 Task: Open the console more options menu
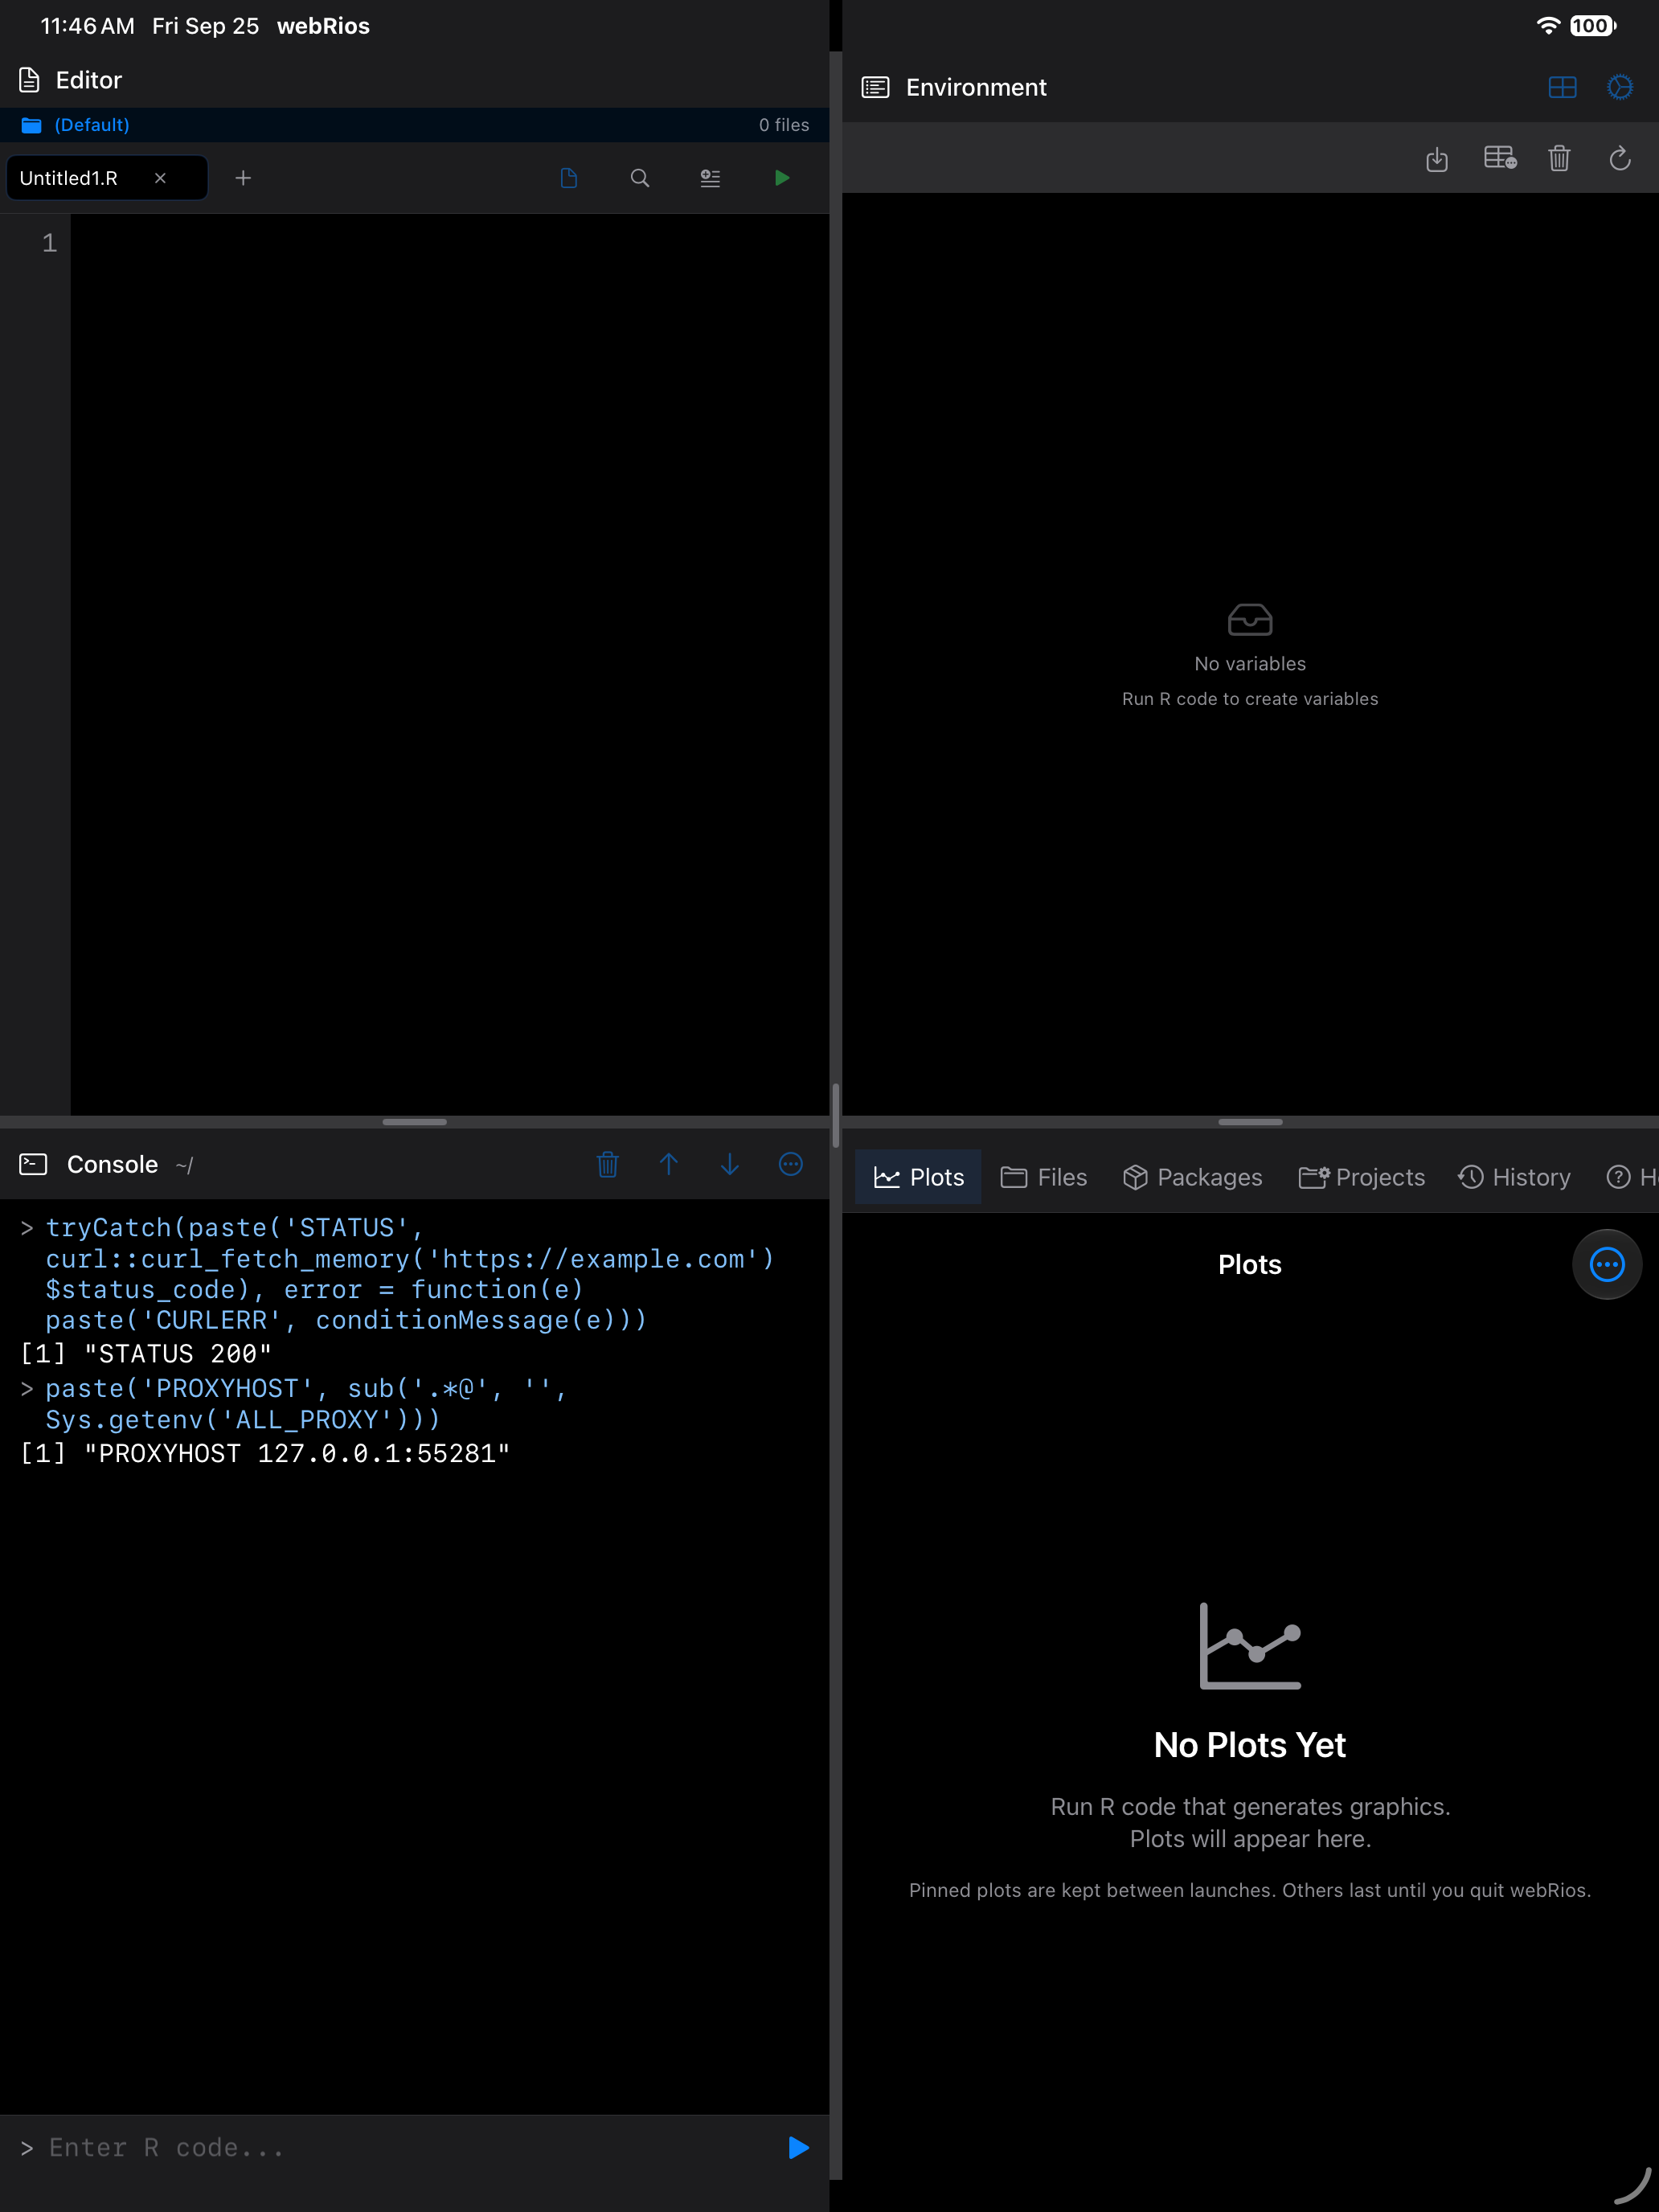(x=791, y=1164)
